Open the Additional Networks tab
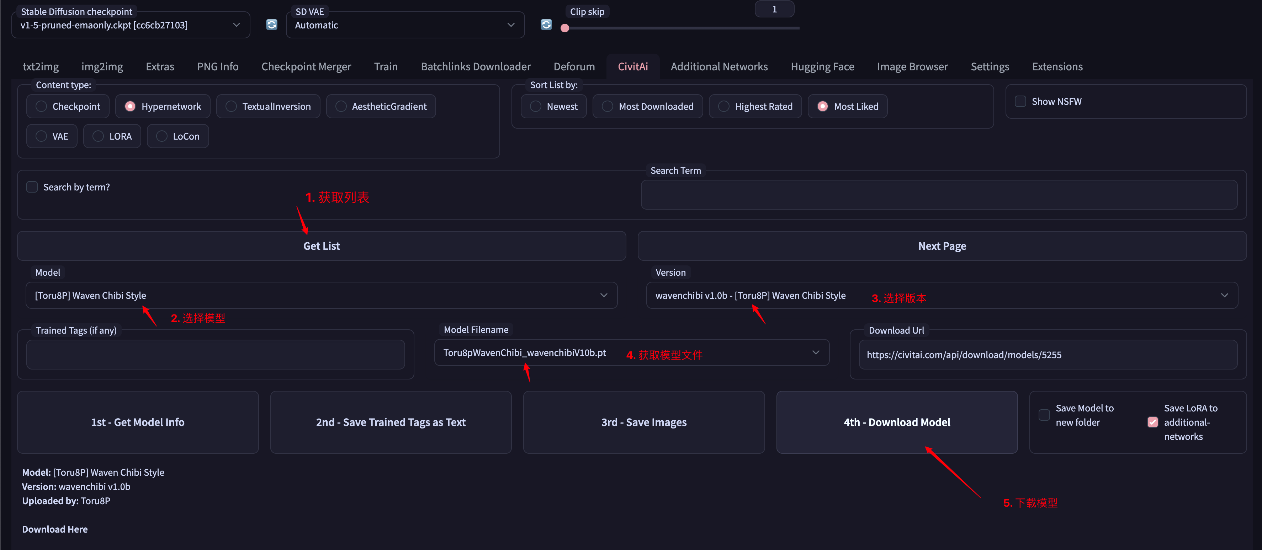Screen dimensions: 1262x550 tap(719, 66)
